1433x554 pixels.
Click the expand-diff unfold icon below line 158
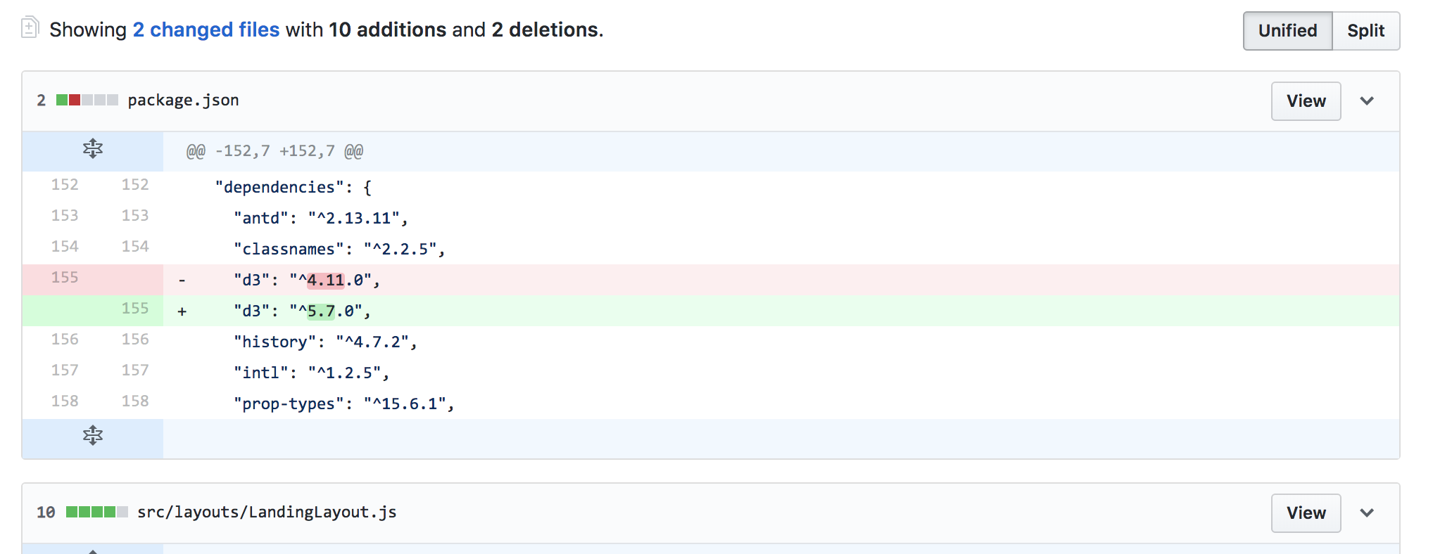coord(92,435)
